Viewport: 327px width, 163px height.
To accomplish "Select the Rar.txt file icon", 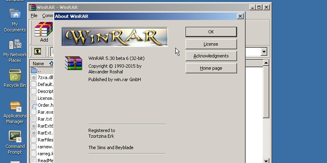I will [x=34, y=119].
